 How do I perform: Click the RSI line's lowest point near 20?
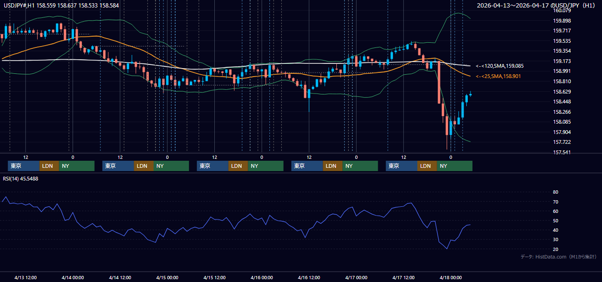coord(447,249)
